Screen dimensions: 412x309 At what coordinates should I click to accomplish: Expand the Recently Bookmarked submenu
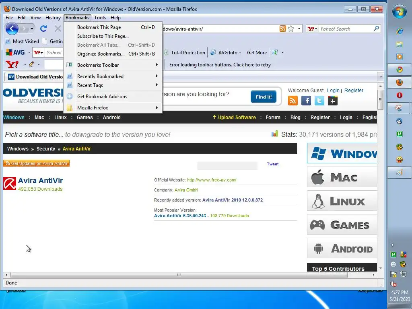(x=113, y=76)
